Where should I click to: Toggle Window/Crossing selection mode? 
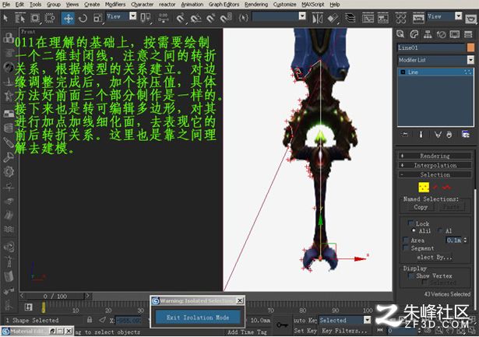(50, 18)
